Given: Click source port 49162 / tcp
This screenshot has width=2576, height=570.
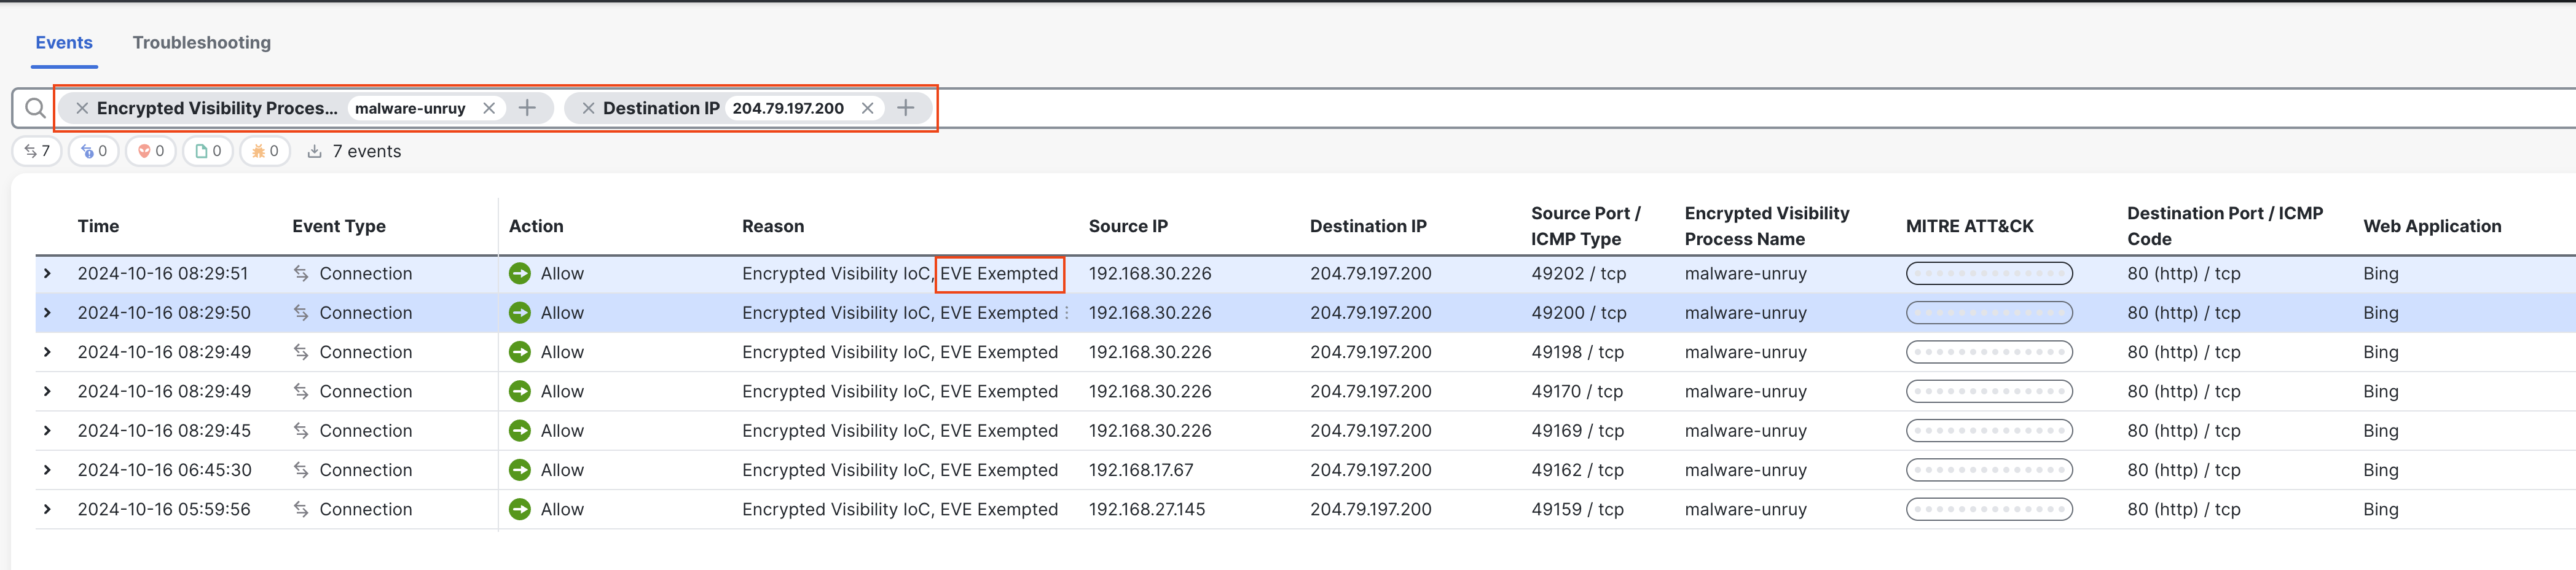Looking at the screenshot, I should coord(1577,470).
